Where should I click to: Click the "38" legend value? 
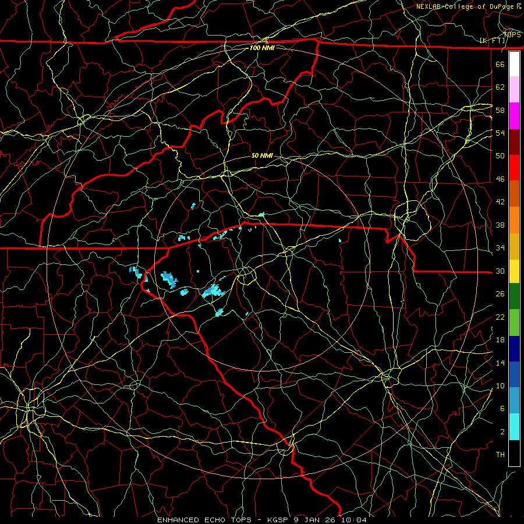(x=500, y=225)
